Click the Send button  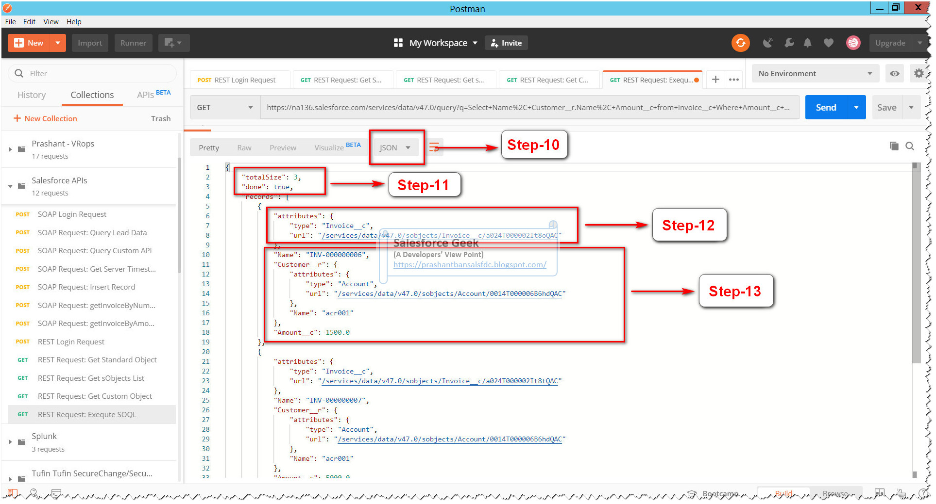825,107
